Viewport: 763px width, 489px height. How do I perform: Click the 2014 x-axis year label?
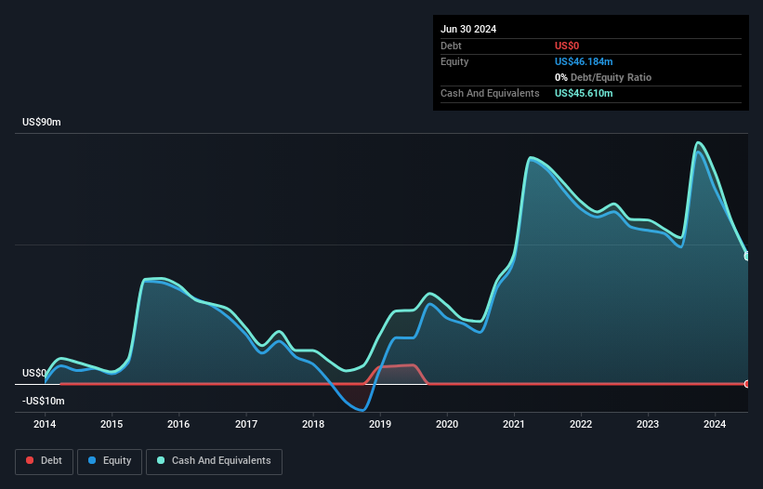[x=45, y=425]
